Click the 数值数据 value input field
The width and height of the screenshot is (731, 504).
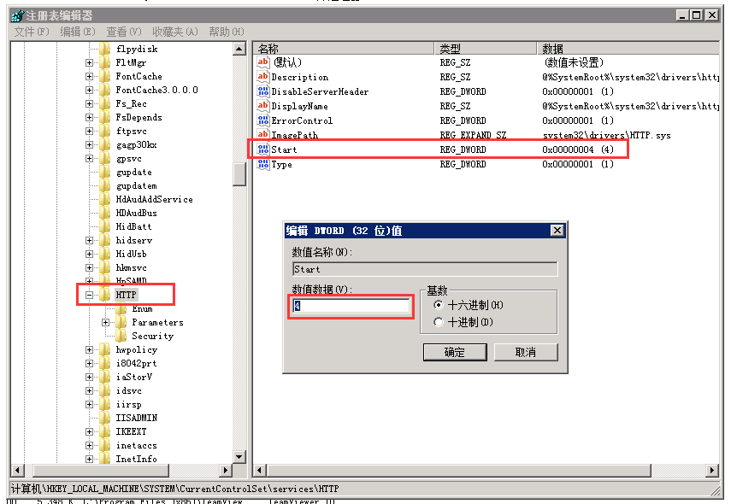point(351,306)
